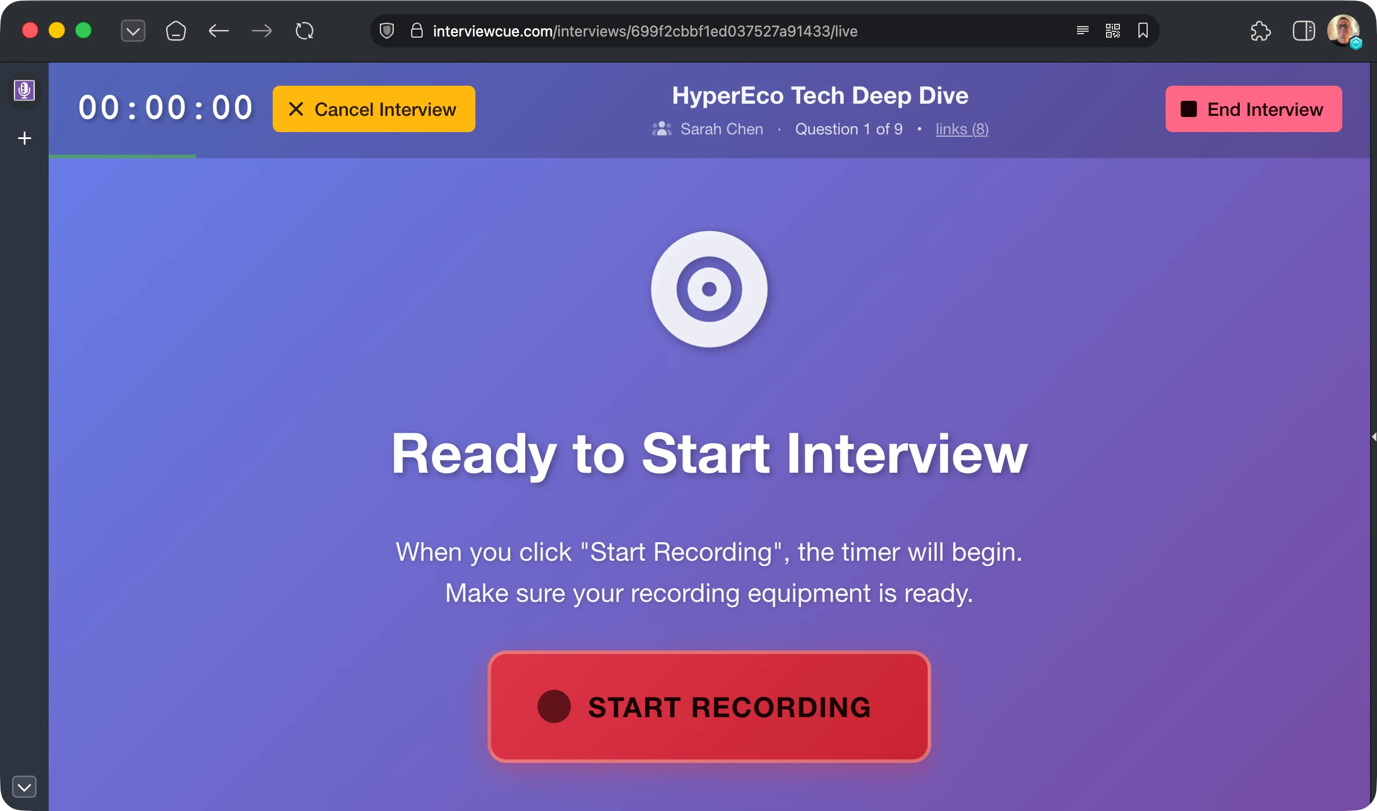Open the extensions puzzle icon
1377x811 pixels.
click(x=1260, y=31)
